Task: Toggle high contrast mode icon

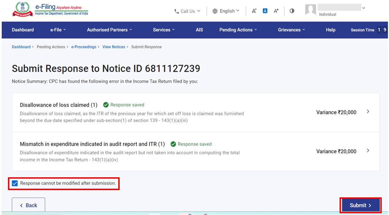Action: (x=292, y=11)
